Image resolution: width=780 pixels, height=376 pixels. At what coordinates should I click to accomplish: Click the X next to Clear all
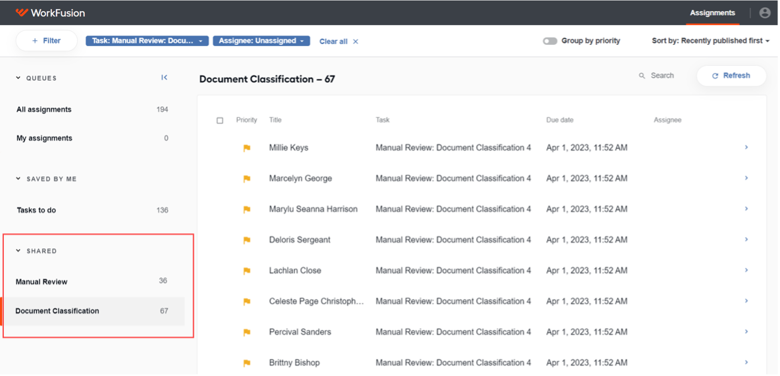click(355, 41)
